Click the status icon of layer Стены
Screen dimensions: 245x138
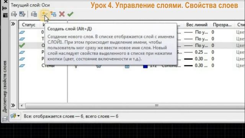pyautogui.click(x=22, y=66)
